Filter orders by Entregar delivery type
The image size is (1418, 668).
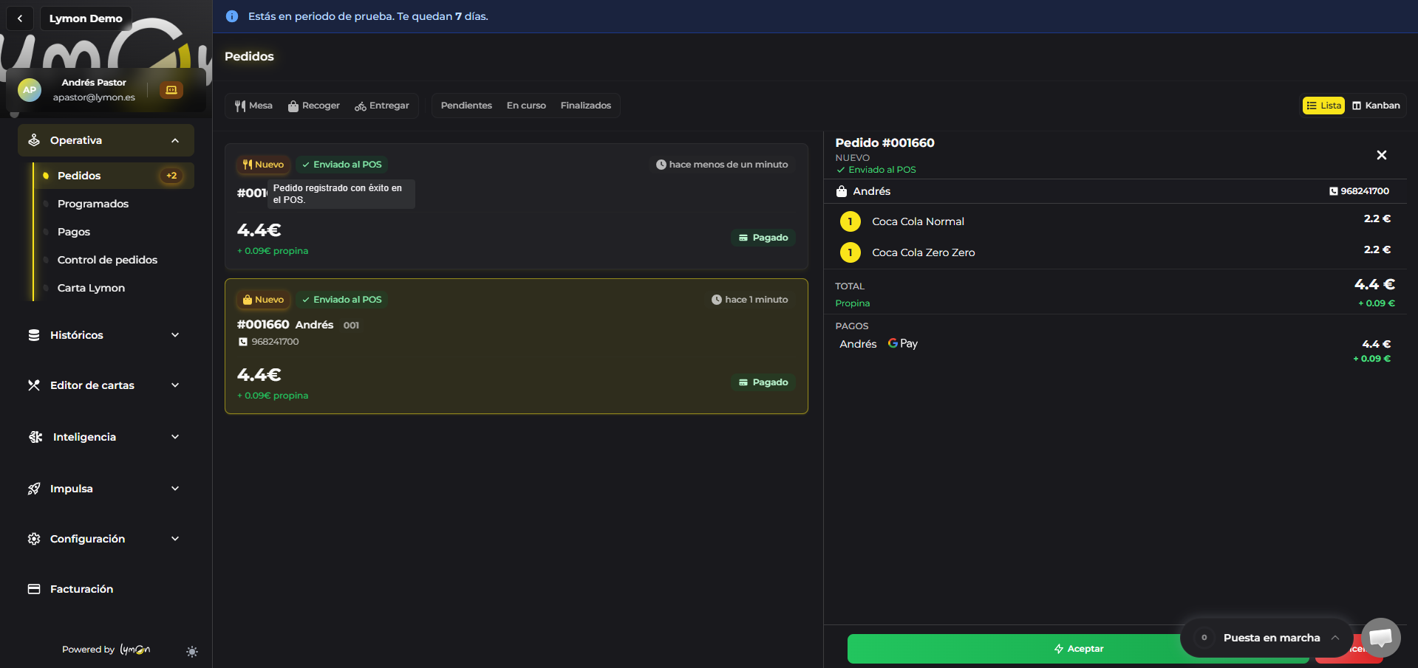pos(382,106)
